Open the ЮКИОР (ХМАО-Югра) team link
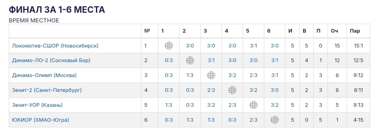The height and width of the screenshot is (131, 379). click(40, 120)
